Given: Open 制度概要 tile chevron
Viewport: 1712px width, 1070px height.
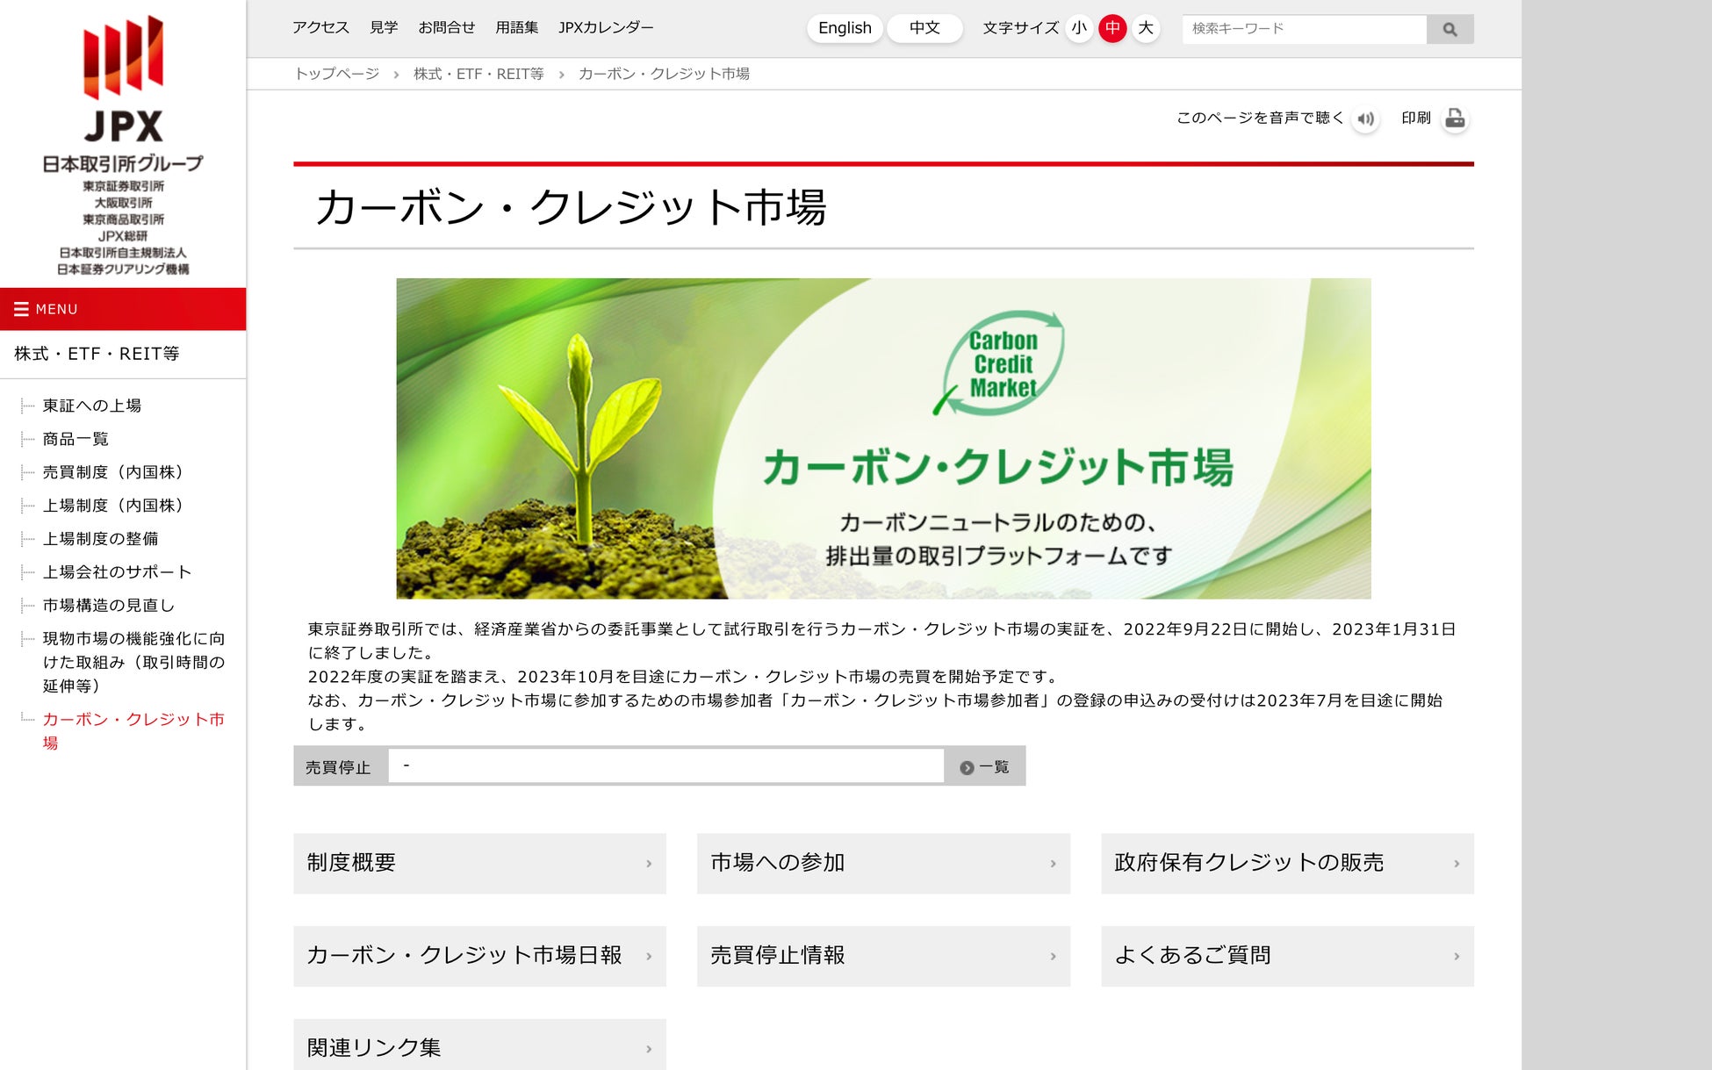Looking at the screenshot, I should [x=649, y=864].
